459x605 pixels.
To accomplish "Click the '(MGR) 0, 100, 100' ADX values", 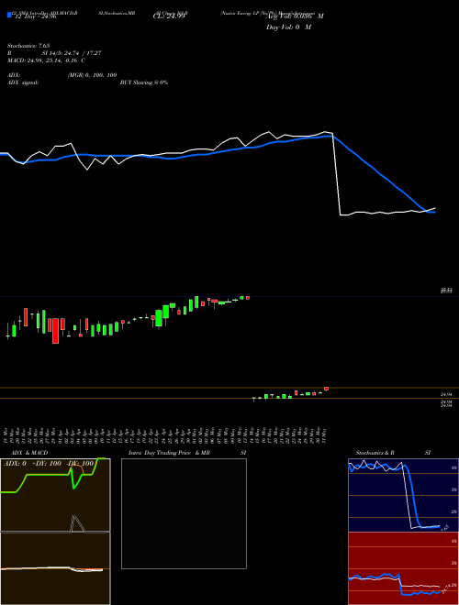I will pyautogui.click(x=92, y=75).
